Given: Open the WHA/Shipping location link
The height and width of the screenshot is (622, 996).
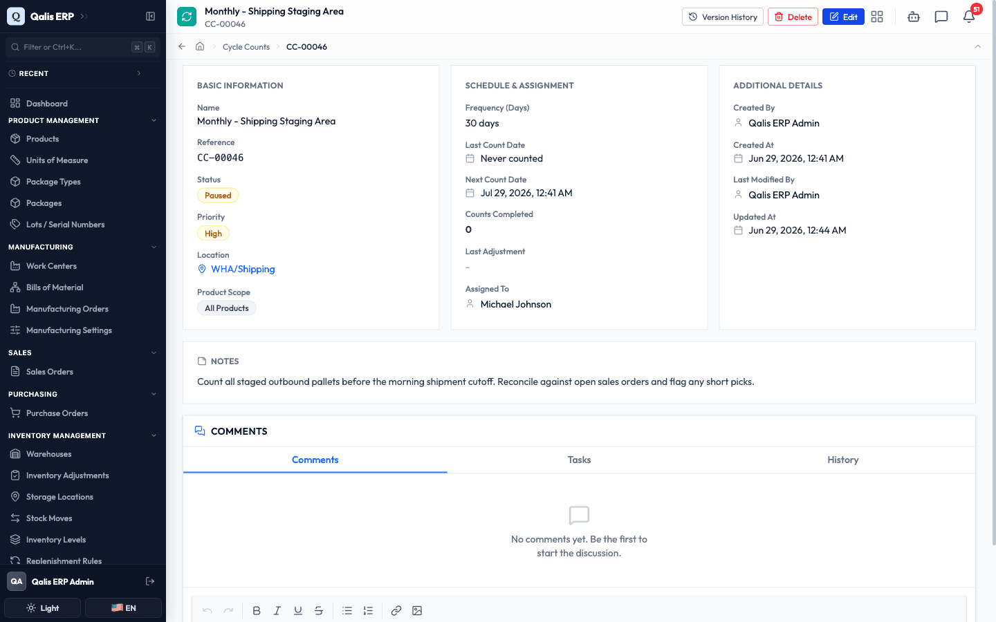Looking at the screenshot, I should [x=243, y=269].
